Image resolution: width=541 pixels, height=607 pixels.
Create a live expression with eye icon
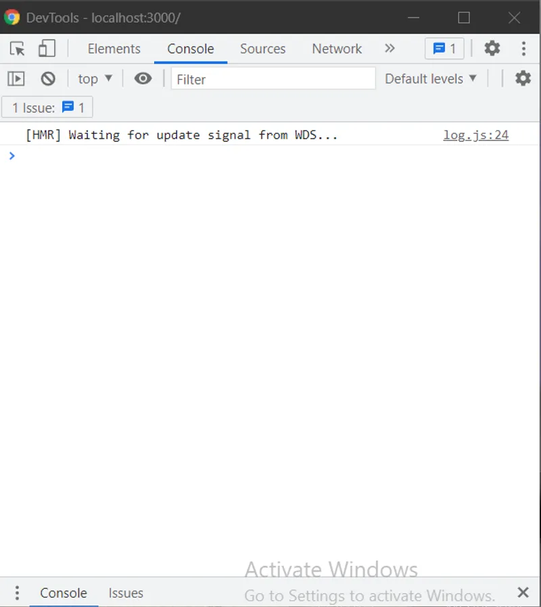tap(142, 78)
